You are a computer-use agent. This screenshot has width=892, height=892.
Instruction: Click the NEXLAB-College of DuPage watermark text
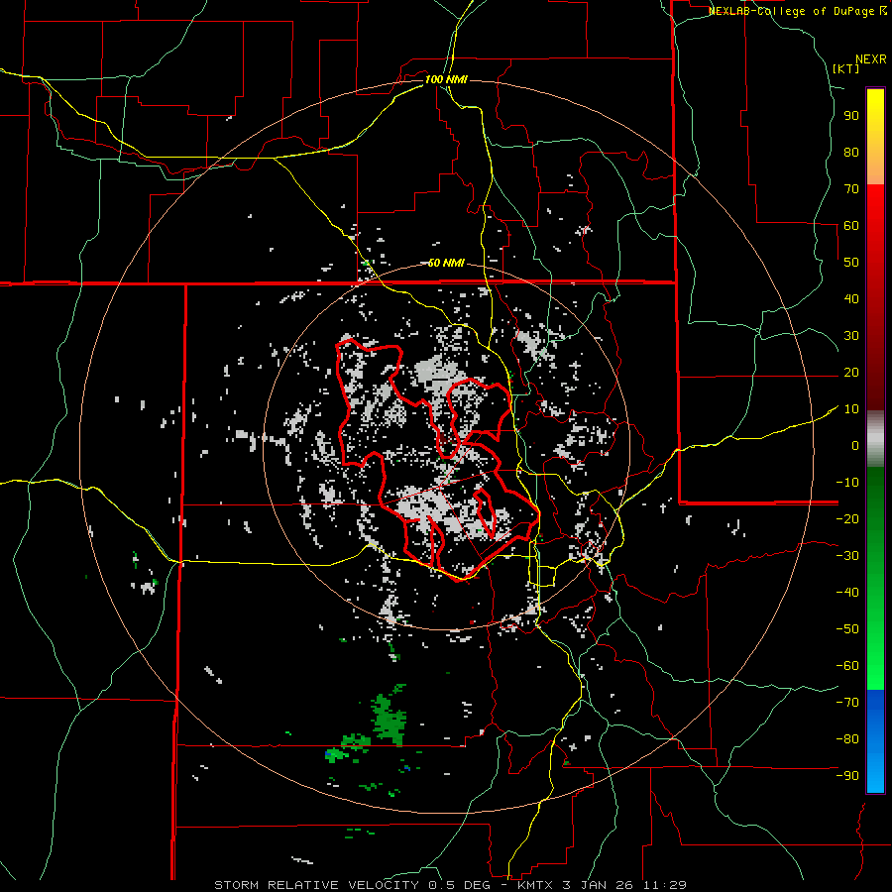point(792,11)
